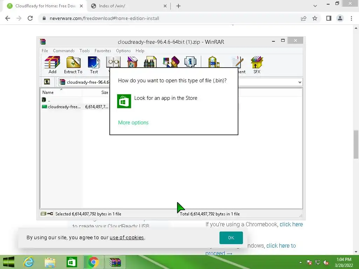Click the View book icon in WinRAR toolbar
Viewport: 359px width, 269px height.
tap(113, 62)
